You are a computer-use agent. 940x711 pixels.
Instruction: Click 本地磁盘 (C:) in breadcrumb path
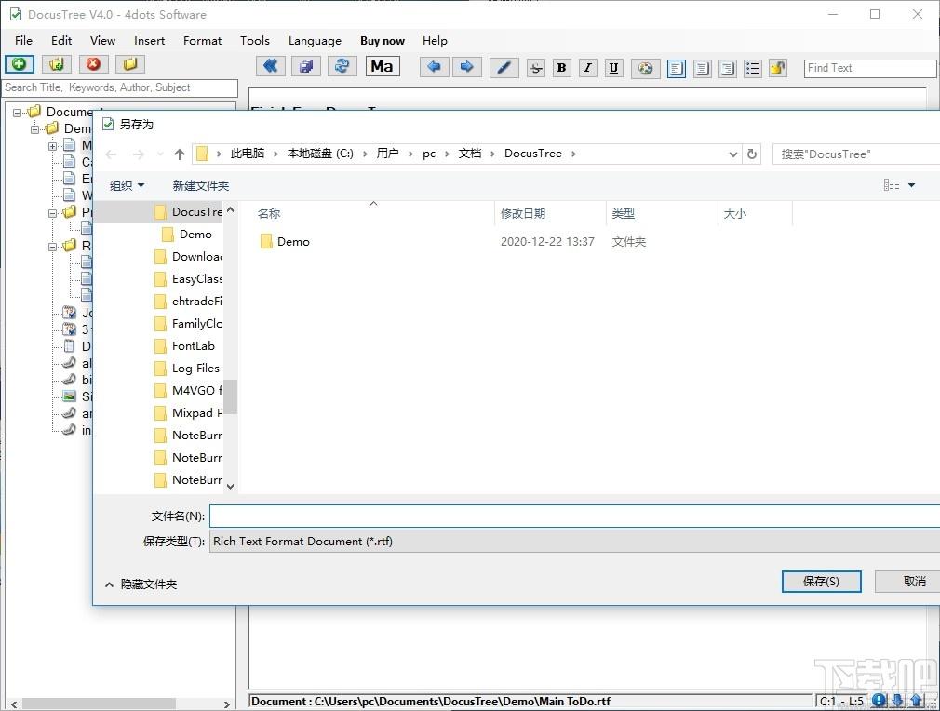pos(320,154)
